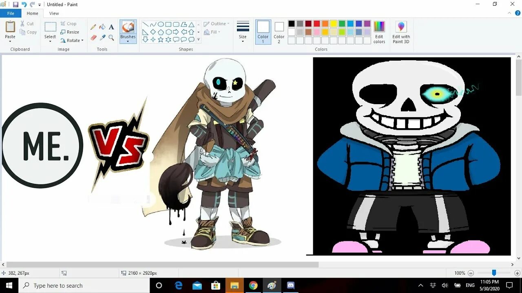The image size is (522, 293).
Task: Select the Pencil tool
Action: click(x=93, y=27)
